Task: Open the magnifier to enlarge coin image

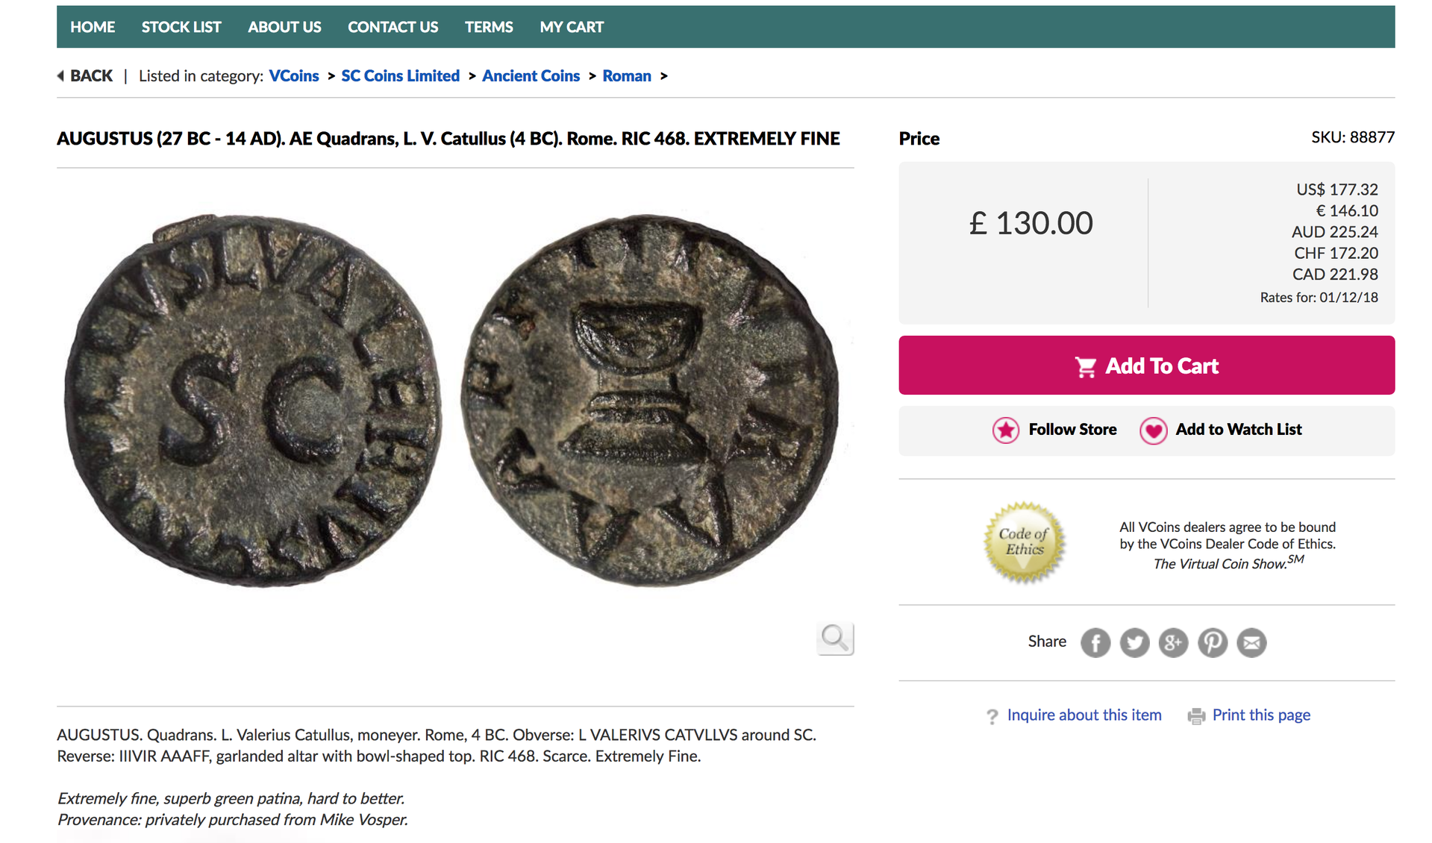Action: tap(835, 639)
